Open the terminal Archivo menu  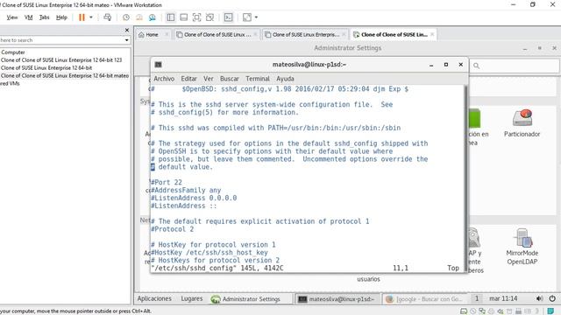(x=164, y=79)
